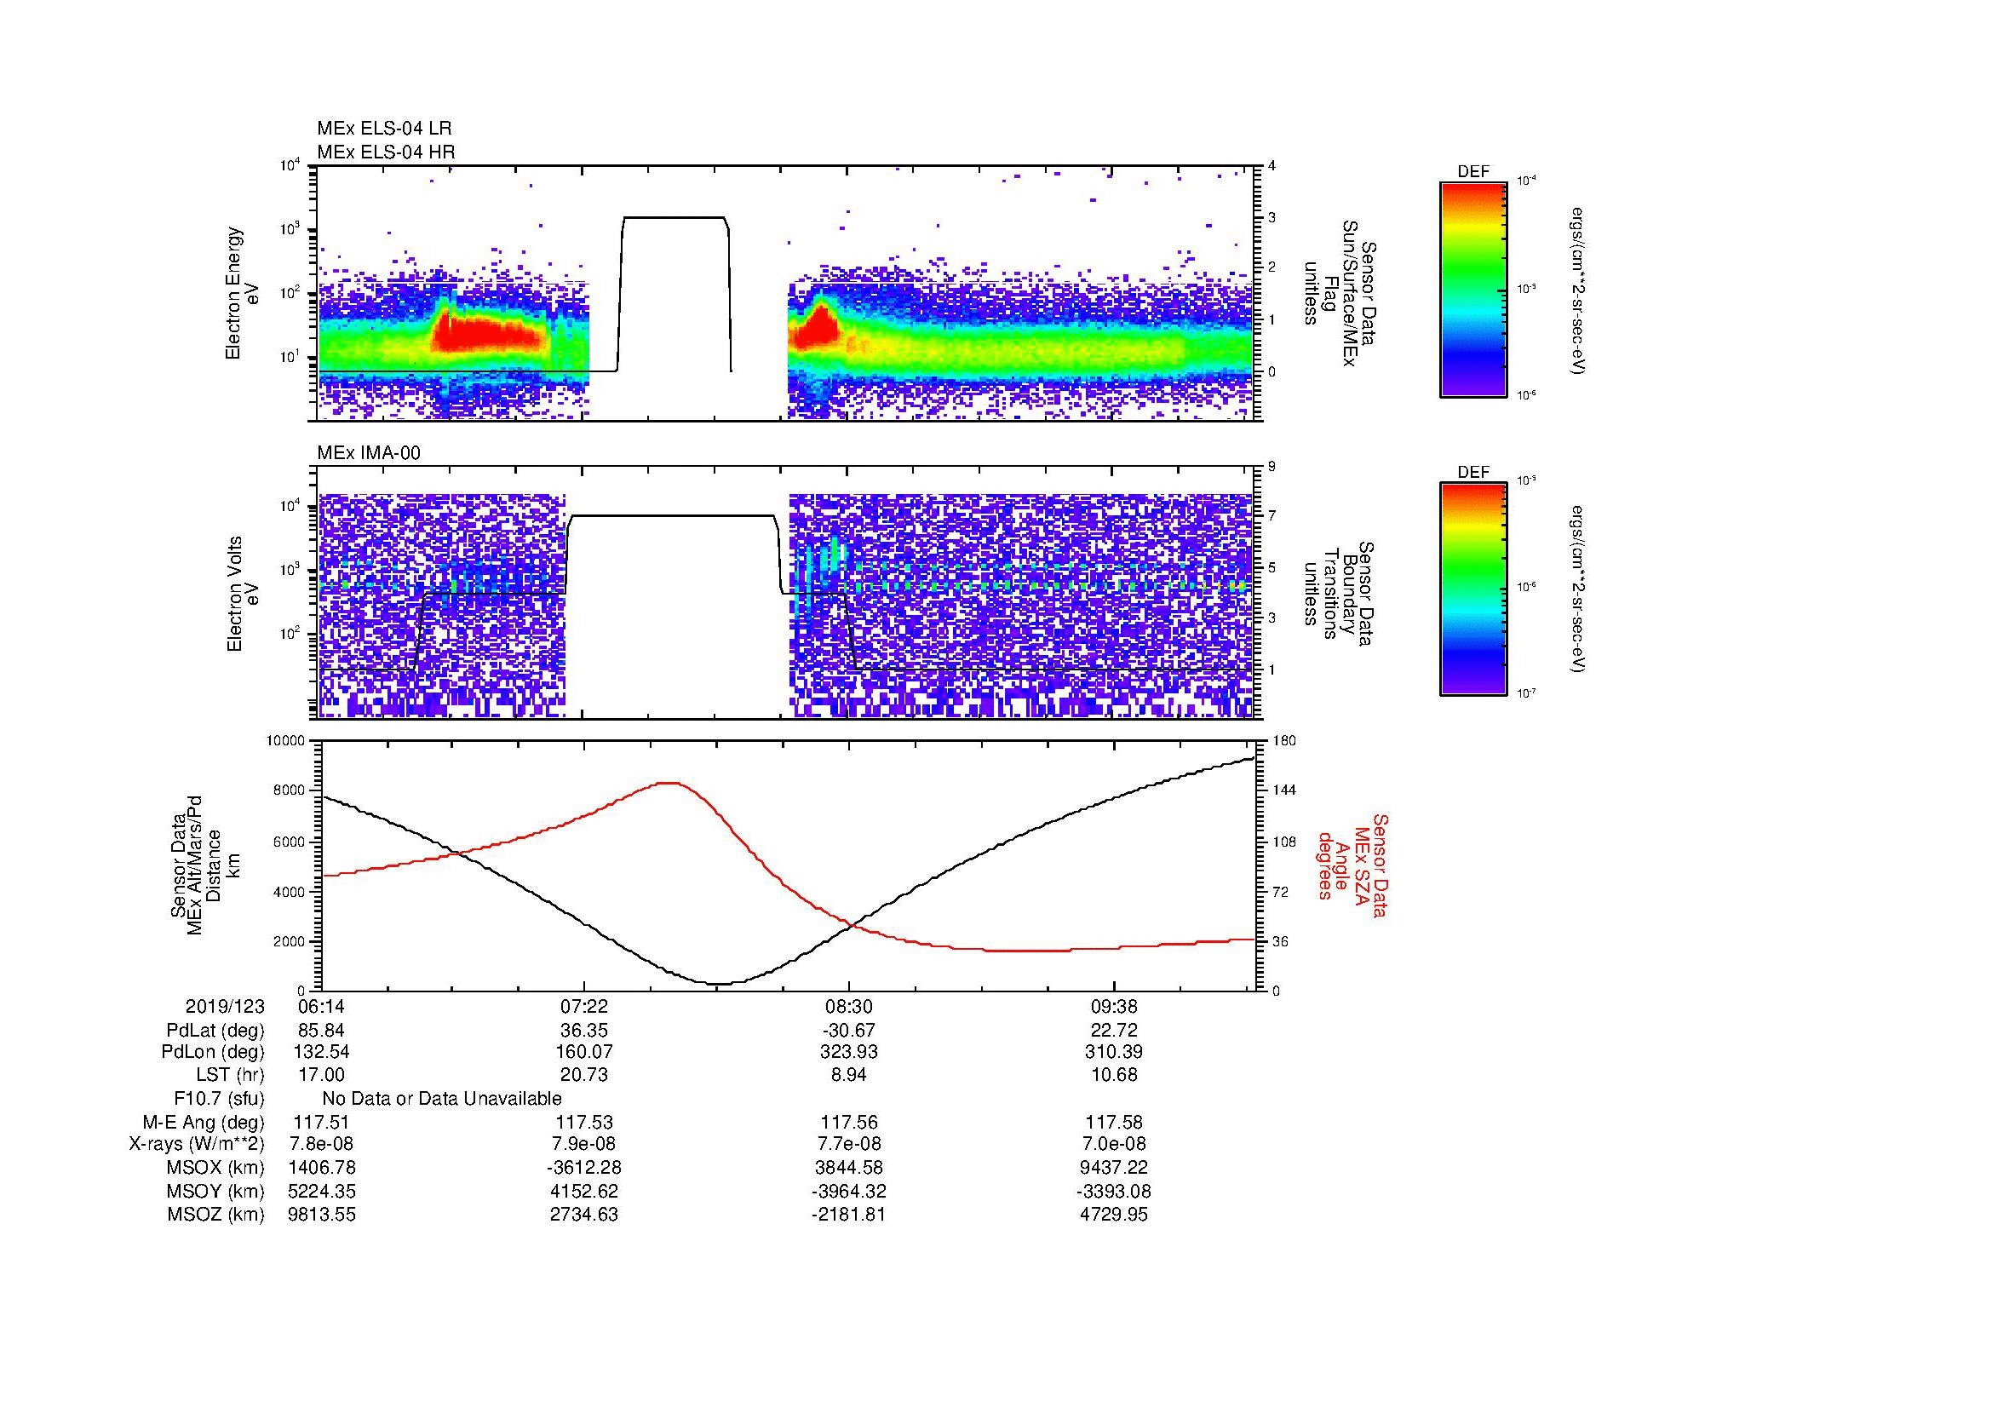Screen dimensions: 1992x1408
Task: Click the 'MSOZ (km)' row label
Action: coord(216,1215)
